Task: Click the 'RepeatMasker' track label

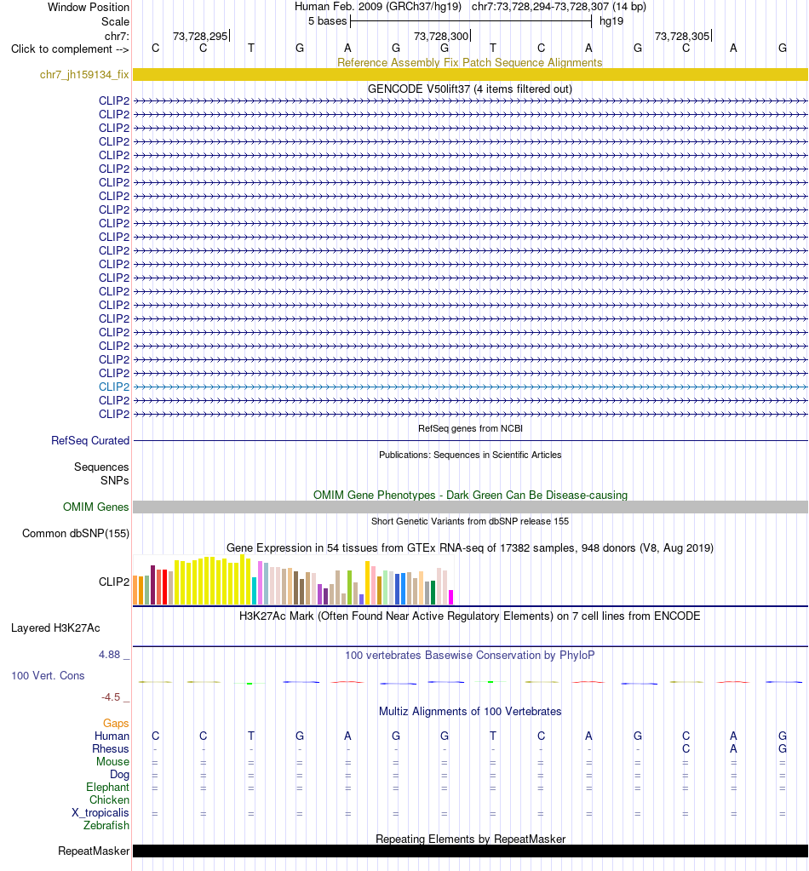Action: (94, 851)
